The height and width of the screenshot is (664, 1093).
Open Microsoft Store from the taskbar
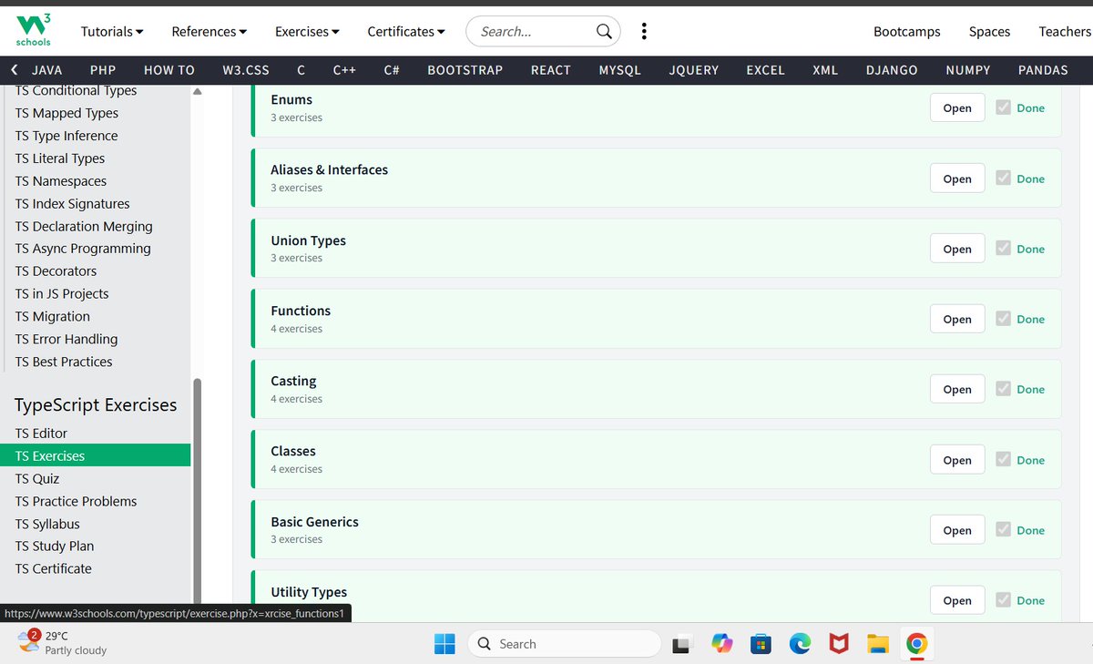(761, 644)
